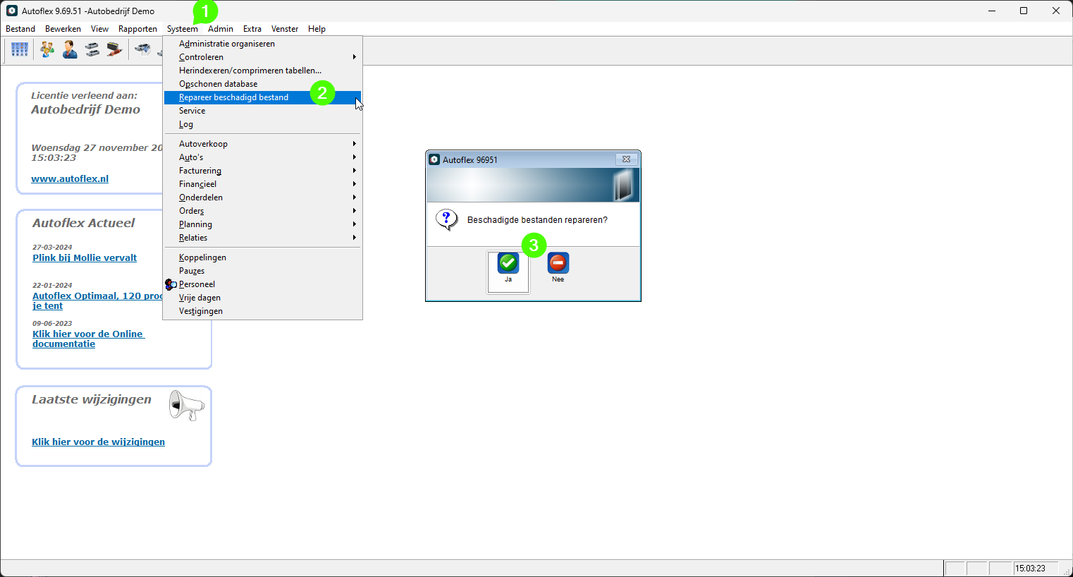Expand the Auto's submenu
The width and height of the screenshot is (1073, 577).
(x=263, y=157)
